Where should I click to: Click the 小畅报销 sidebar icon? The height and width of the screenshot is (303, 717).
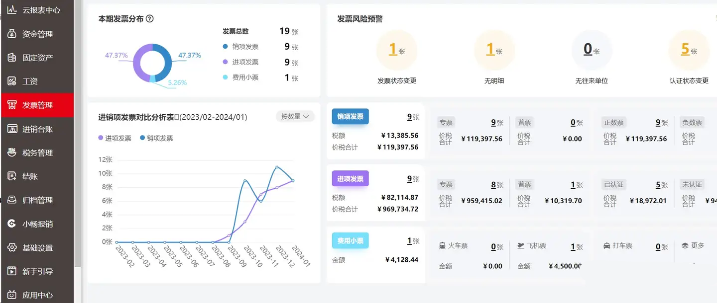click(12, 224)
